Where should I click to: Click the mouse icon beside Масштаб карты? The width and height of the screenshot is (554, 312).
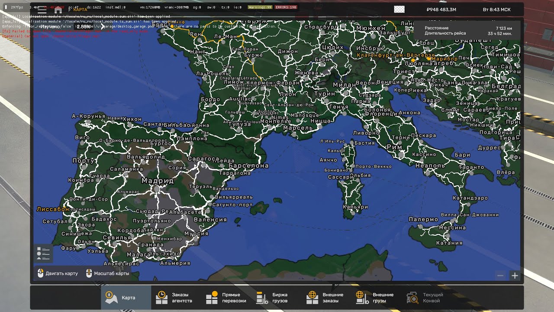[89, 273]
